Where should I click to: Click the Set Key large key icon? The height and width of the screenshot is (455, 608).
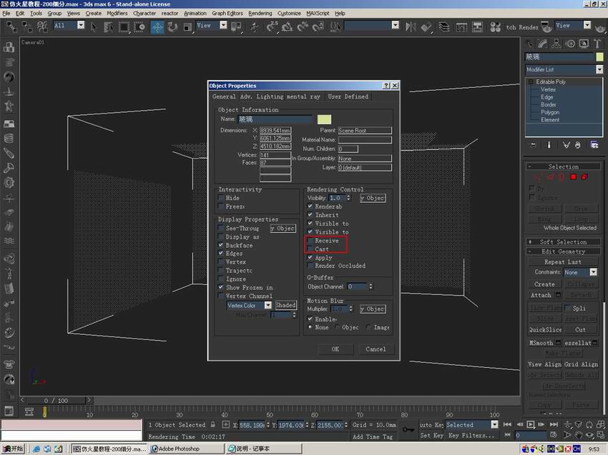coord(408,429)
